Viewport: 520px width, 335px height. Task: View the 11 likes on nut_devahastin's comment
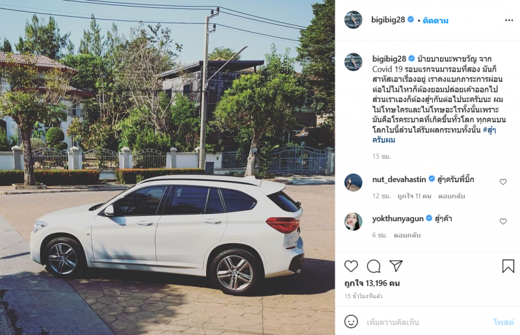414,196
